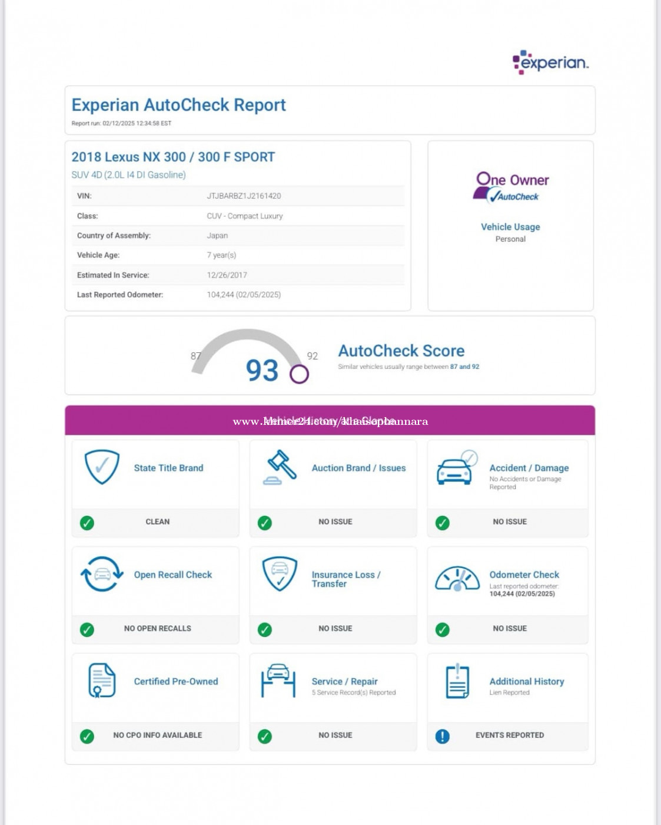Click Estimated In Service date 12/26/2017
This screenshot has height=825, width=661.
point(227,275)
